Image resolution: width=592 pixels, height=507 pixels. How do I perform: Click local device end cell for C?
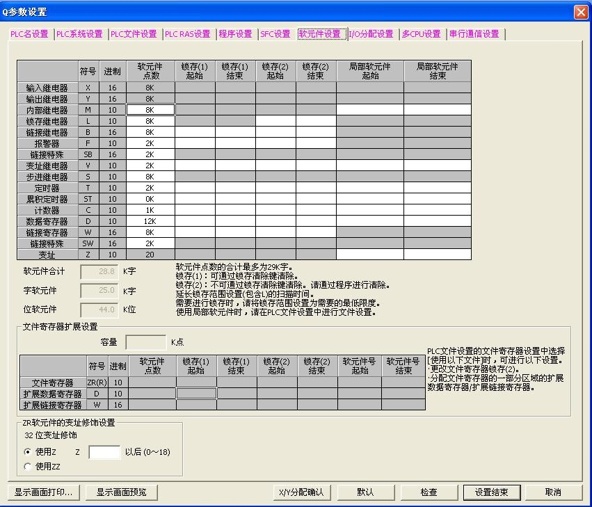point(438,210)
